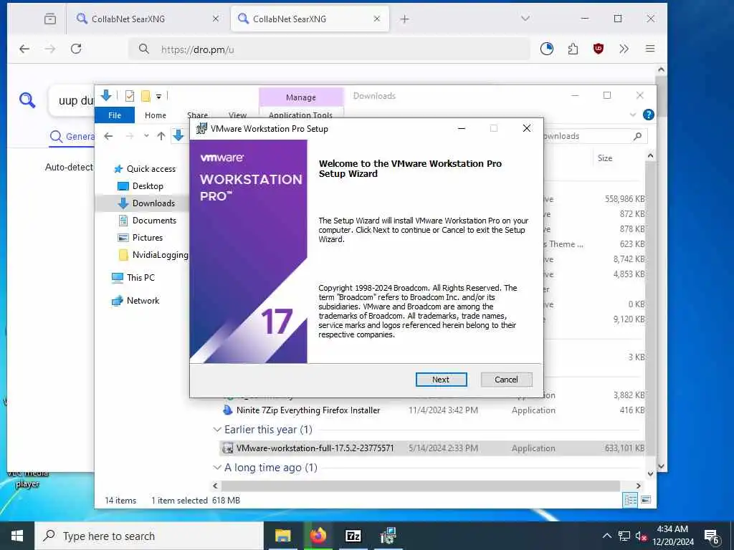Open General search category tab
Viewport: 734px width, 550px height.
coord(72,137)
